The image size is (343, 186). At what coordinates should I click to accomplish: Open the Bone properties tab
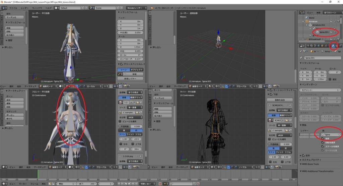333,46
